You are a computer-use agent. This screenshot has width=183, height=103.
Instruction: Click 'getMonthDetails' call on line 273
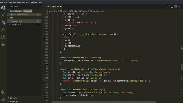(91, 34)
